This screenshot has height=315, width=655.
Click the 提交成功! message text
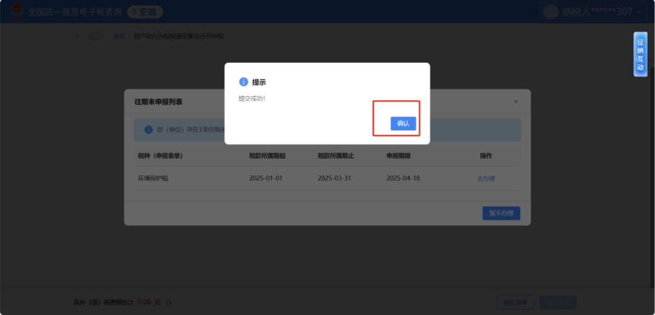click(252, 99)
